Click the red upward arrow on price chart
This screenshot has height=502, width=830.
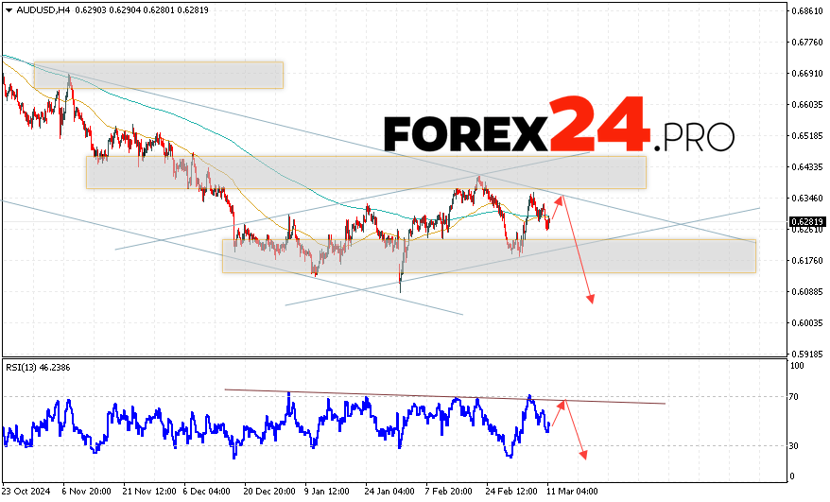(x=555, y=208)
